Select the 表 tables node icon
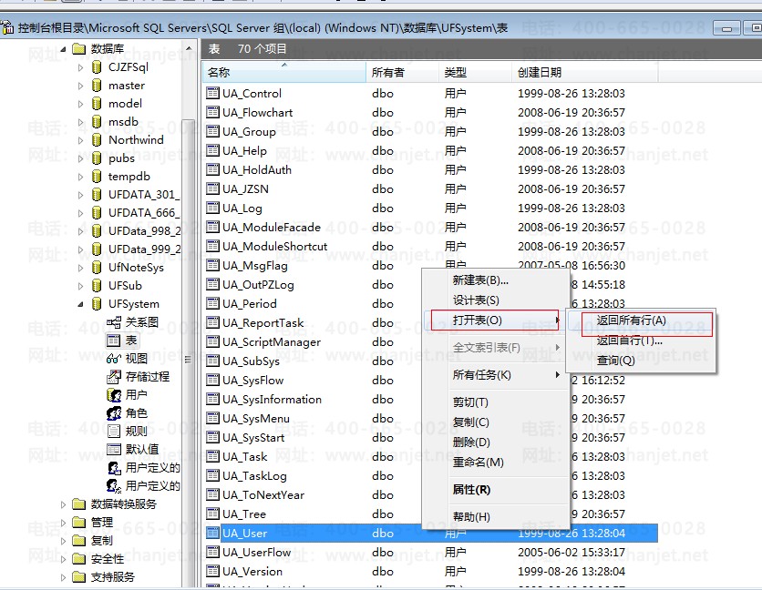The height and width of the screenshot is (590, 762). [114, 341]
